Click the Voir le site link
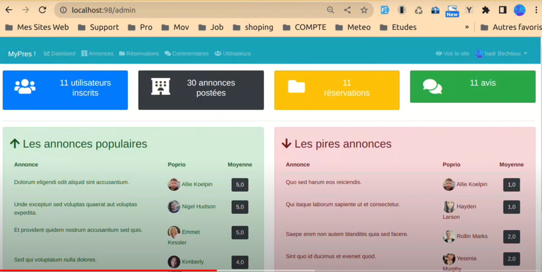Screen dimensions: 542x272 tap(452, 54)
